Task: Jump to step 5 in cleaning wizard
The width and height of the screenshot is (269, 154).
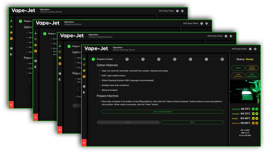Action: click(x=175, y=59)
